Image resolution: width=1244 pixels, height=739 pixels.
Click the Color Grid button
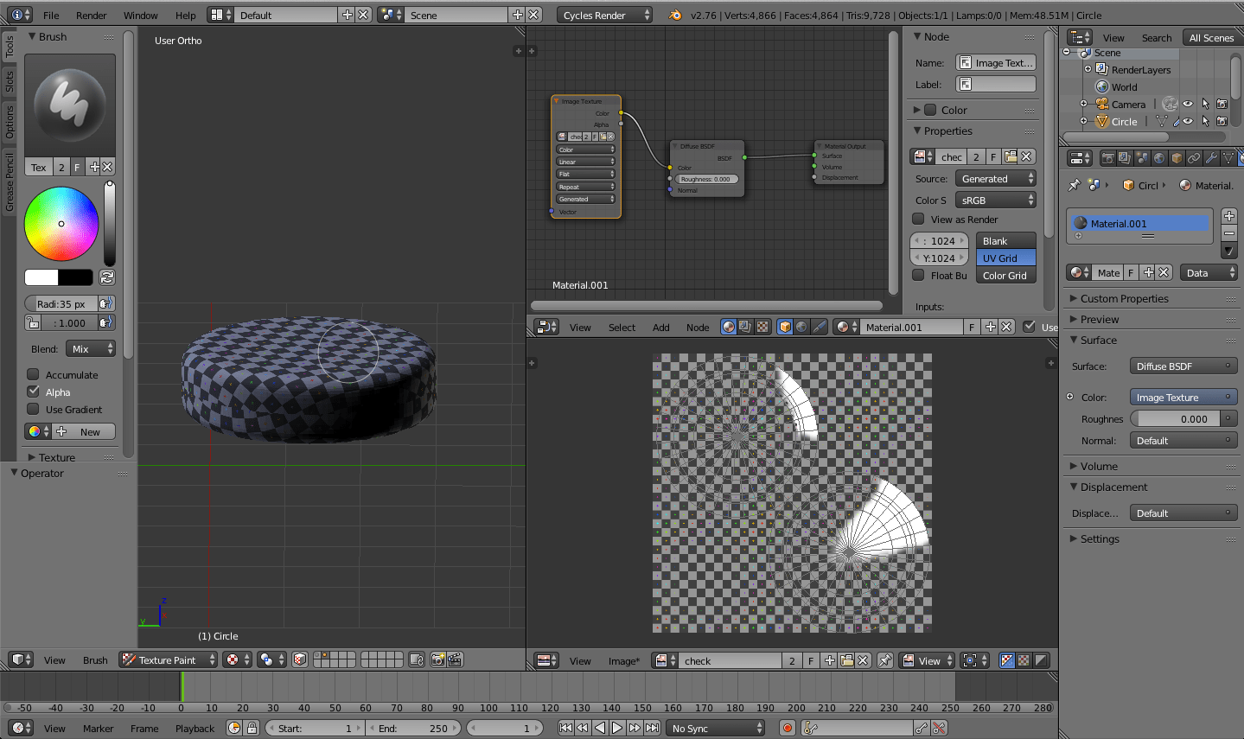click(1005, 276)
